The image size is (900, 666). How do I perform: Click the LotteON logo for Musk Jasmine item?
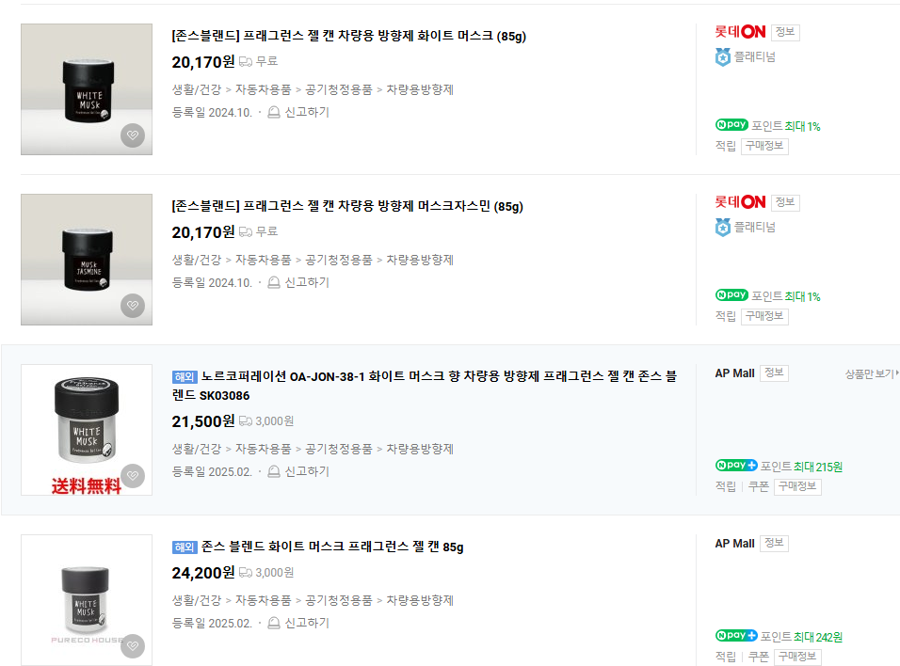click(x=740, y=202)
